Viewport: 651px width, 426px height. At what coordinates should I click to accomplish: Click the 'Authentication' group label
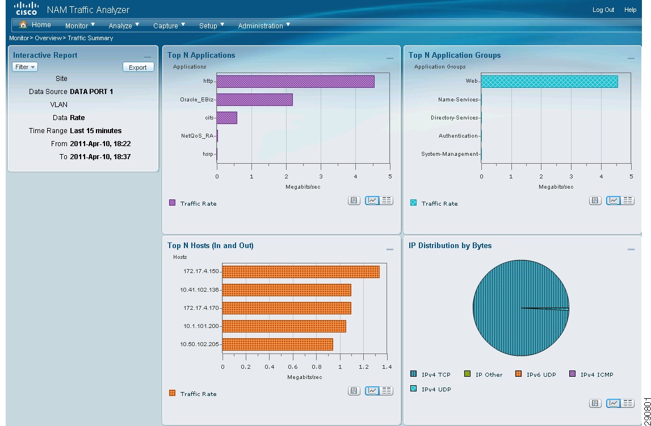click(x=459, y=136)
